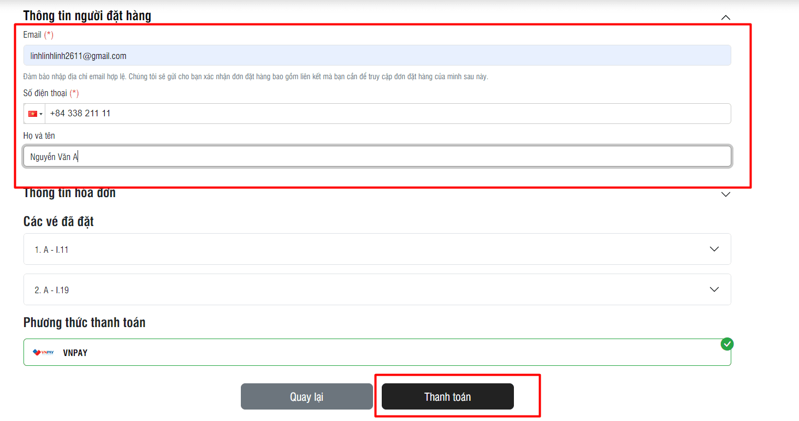Select the ticket row labeled 1. A - I.11
The height and width of the screenshot is (421, 799).
[52, 250]
